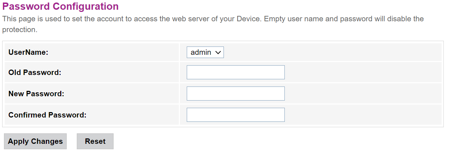Click the "Confirmed Password:" label
The width and height of the screenshot is (451, 155).
pyautogui.click(x=47, y=115)
